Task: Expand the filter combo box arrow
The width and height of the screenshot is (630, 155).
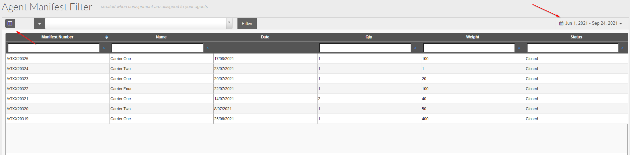Action: tap(229, 23)
